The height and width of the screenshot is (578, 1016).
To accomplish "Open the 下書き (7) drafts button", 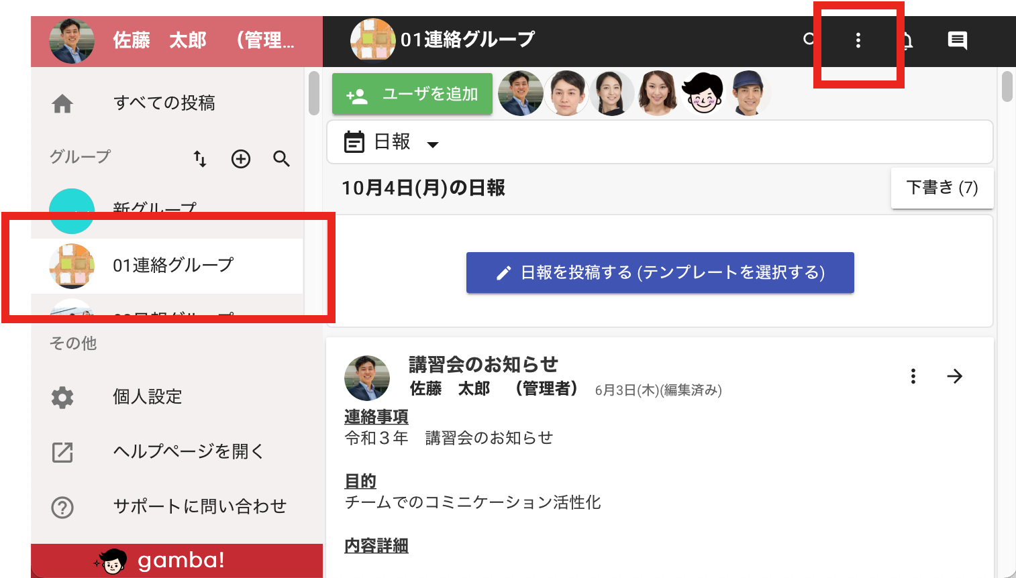I will (x=942, y=188).
